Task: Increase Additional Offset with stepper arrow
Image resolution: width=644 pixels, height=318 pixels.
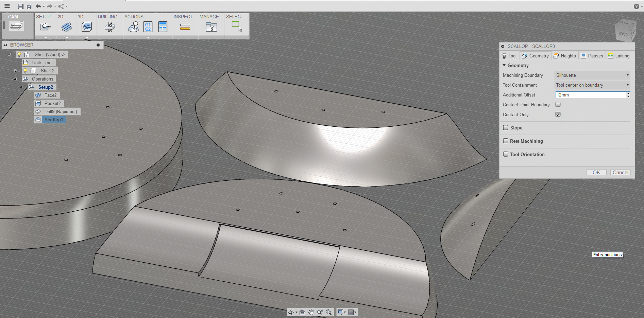Action: point(628,93)
